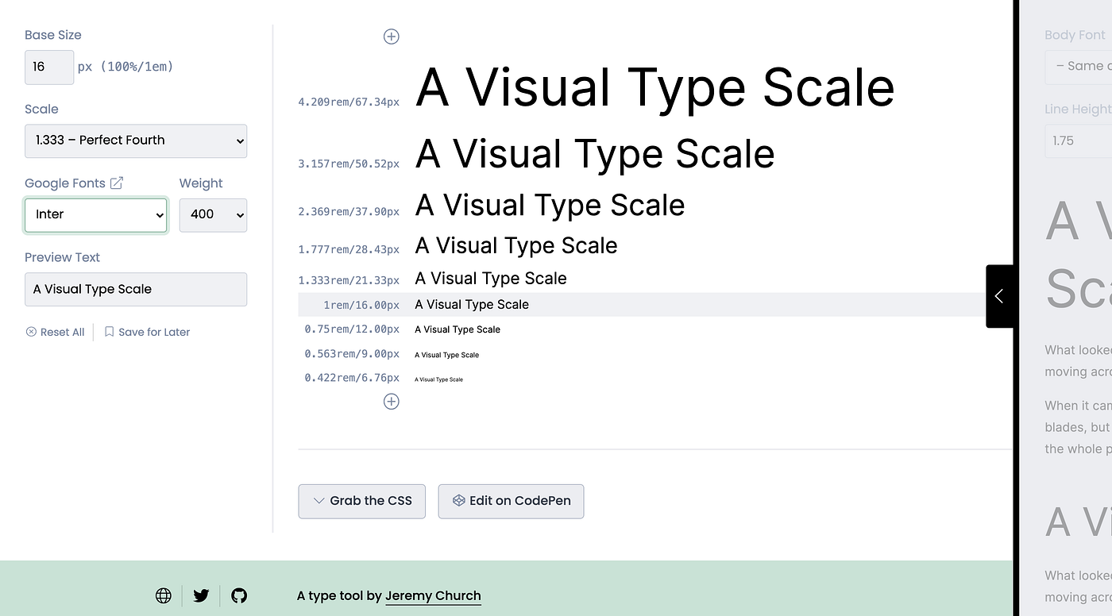Click the largest A Visual Type Scale sample
1112x616 pixels.
click(x=655, y=87)
